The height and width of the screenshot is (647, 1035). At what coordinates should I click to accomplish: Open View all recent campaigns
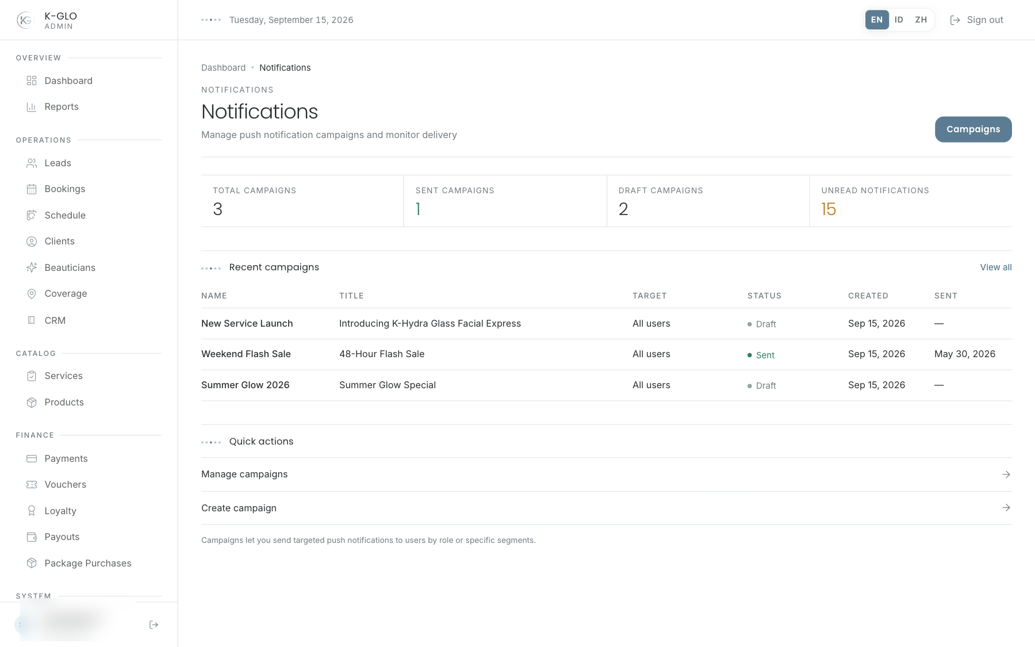point(996,267)
